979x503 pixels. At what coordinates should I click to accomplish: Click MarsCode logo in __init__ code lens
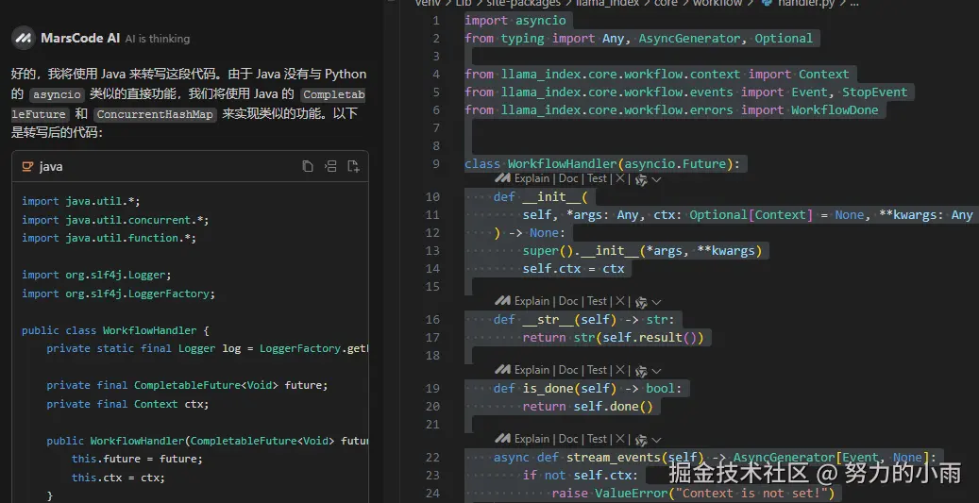tap(502, 178)
